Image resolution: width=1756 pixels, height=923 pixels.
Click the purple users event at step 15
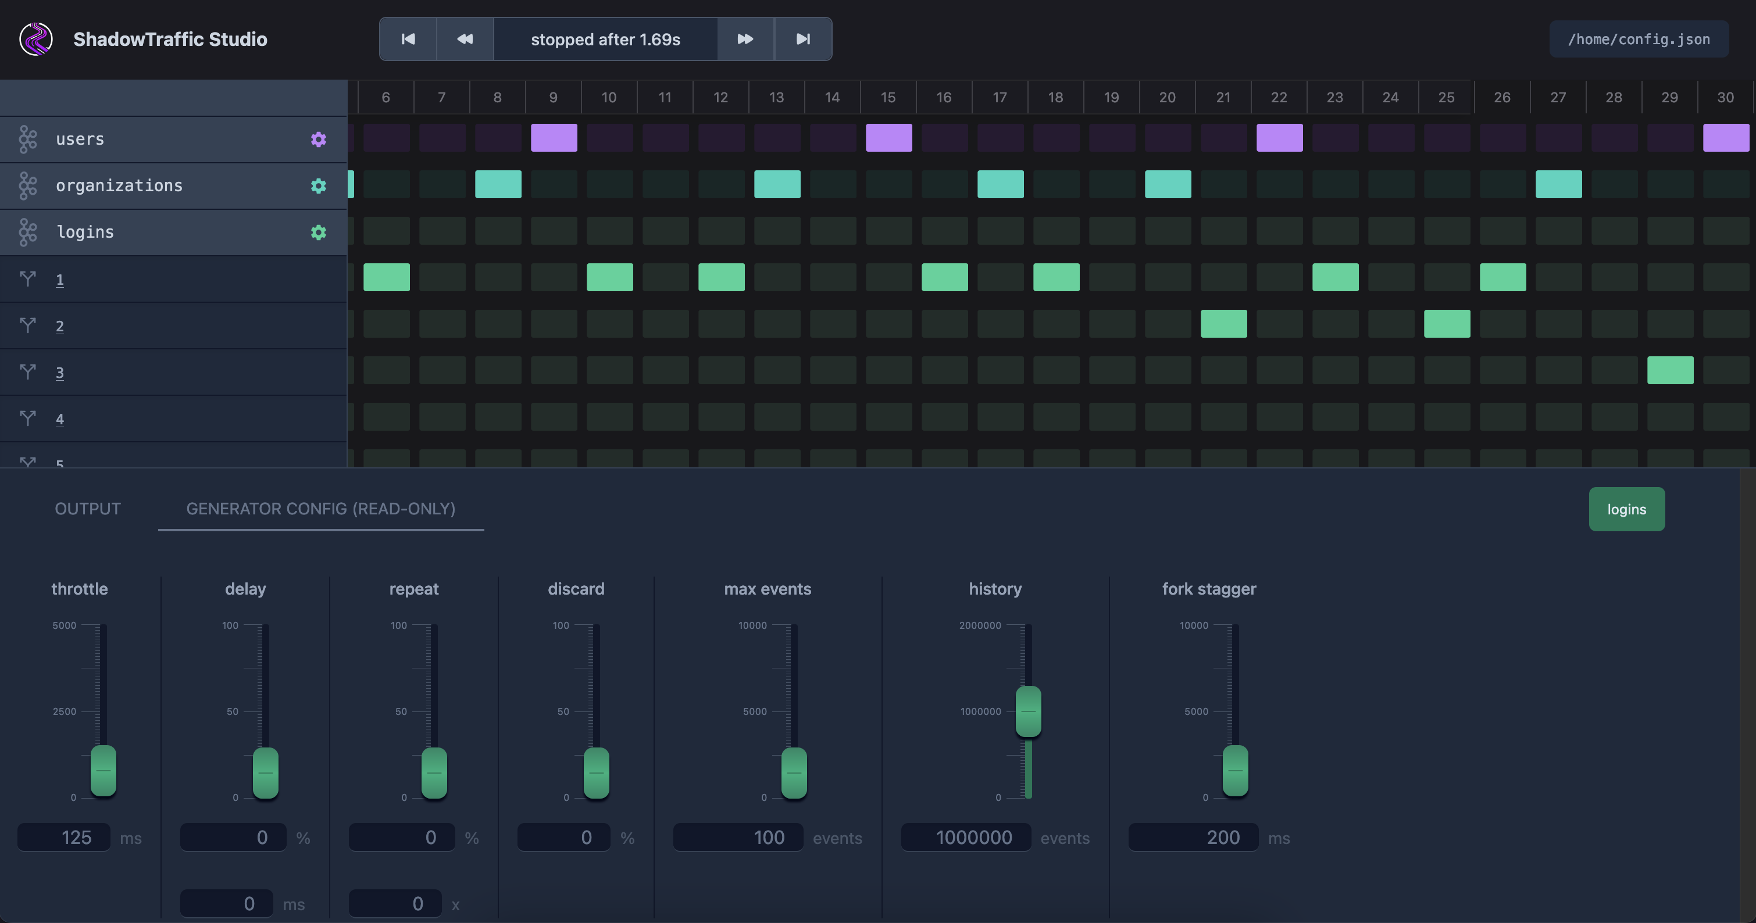889,138
